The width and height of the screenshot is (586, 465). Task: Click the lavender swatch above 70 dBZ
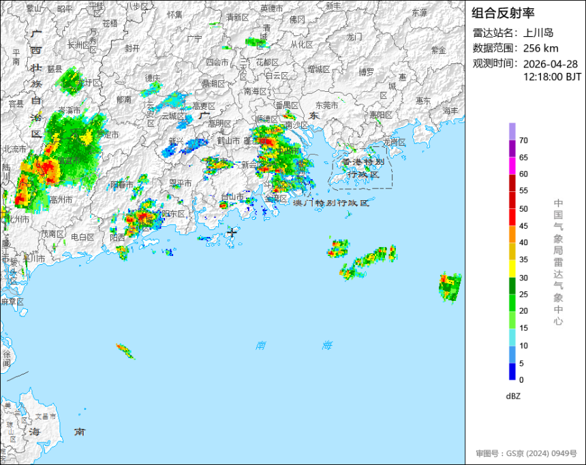click(512, 131)
